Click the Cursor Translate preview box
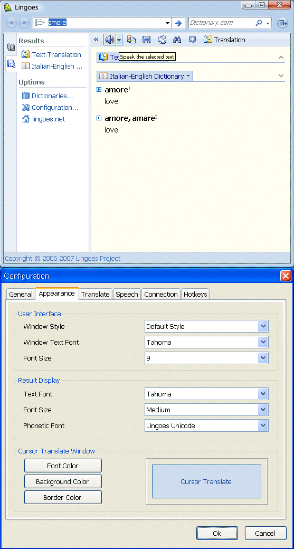This screenshot has width=294, height=549. pos(206,481)
